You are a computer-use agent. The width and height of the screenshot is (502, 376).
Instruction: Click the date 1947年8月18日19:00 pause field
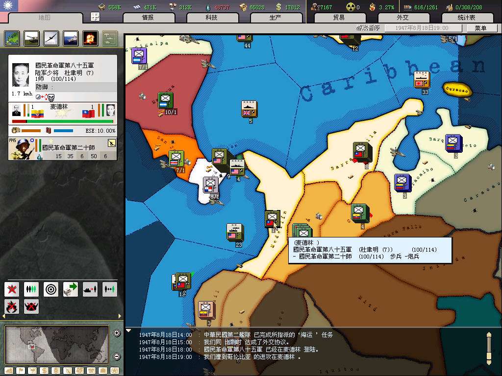pos(423,28)
